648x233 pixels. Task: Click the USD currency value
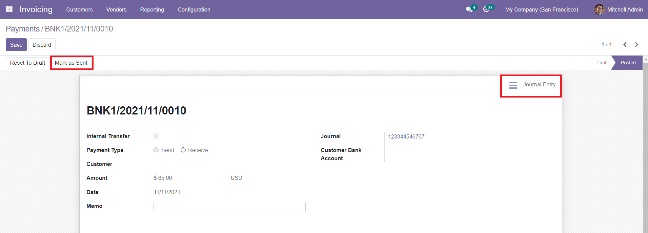[236, 178]
